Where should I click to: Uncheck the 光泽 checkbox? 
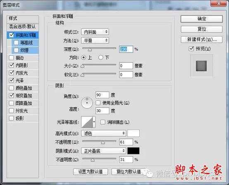[x=12, y=80]
